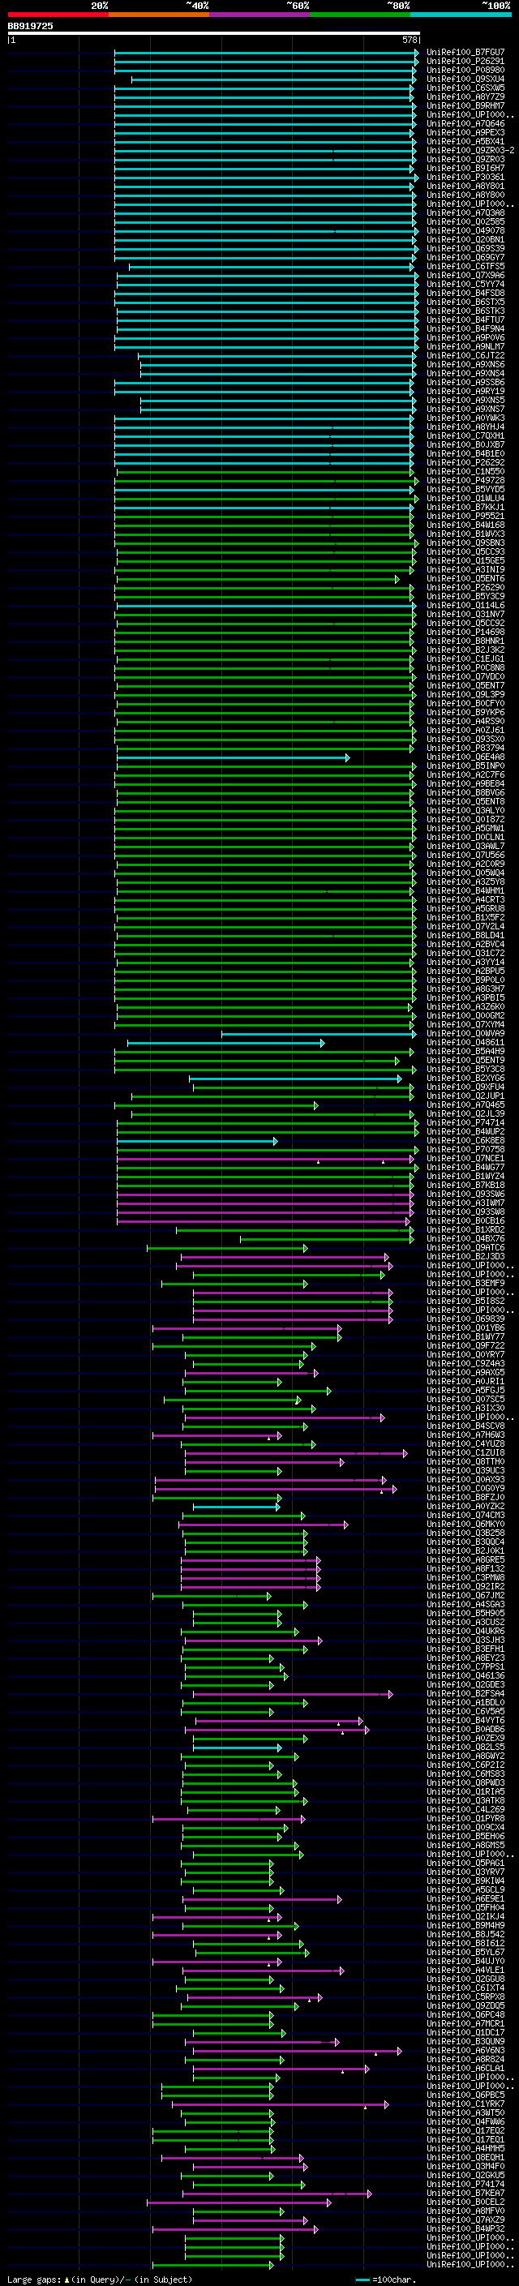Click the green alignment bar for UniRef100_Q5ENT6
The height and width of the screenshot is (2286, 519).
pos(257,580)
